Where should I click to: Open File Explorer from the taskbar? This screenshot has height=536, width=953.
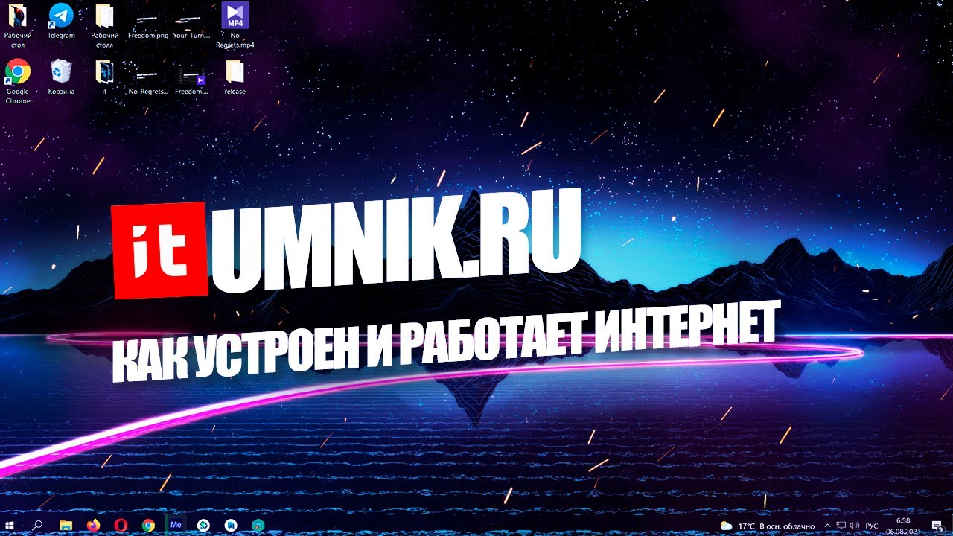coord(66,525)
